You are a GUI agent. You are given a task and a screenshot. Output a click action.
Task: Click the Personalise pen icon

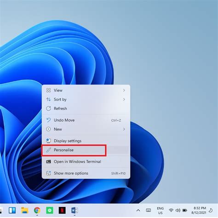click(x=48, y=150)
